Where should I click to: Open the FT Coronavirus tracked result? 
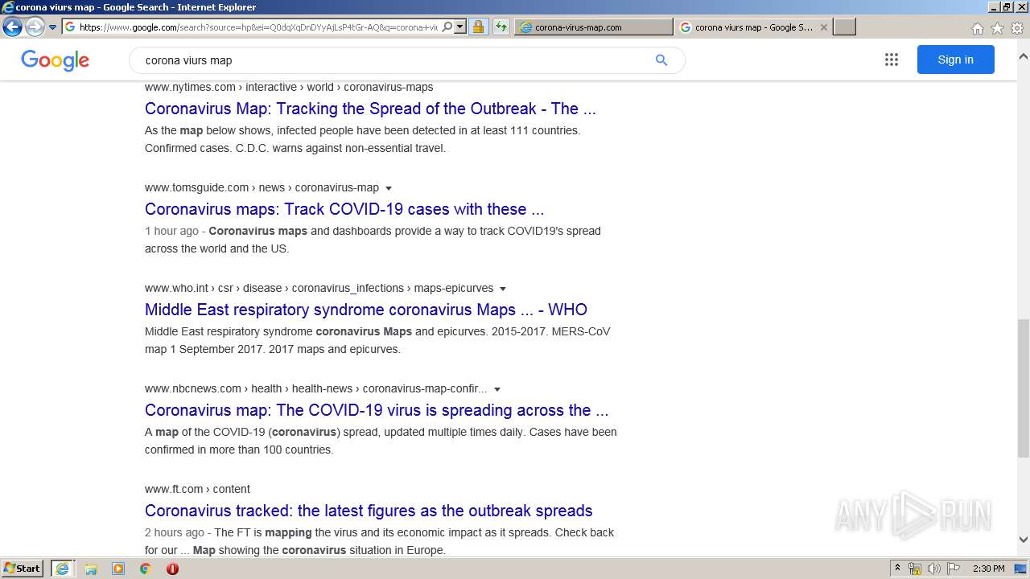(x=369, y=511)
